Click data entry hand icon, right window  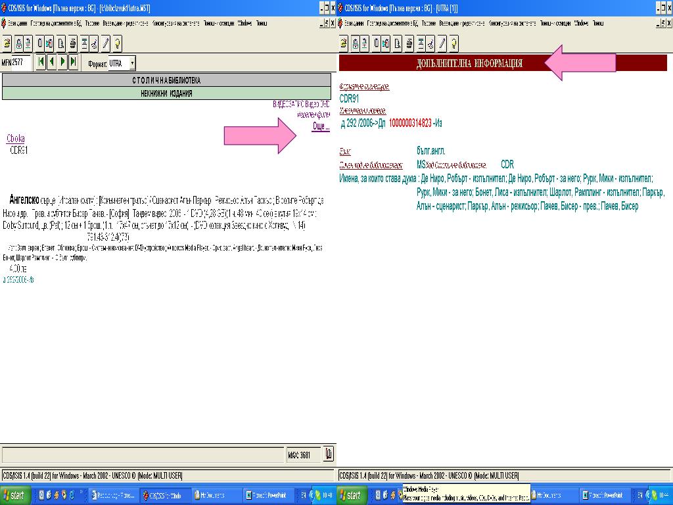click(x=430, y=43)
